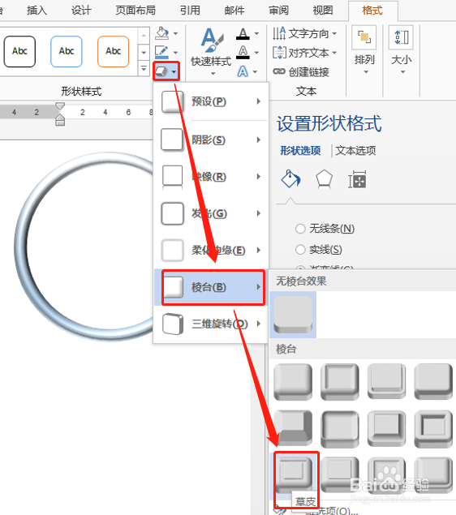Choose the second bevel preset in row three
The image size is (456, 515).
click(x=340, y=475)
